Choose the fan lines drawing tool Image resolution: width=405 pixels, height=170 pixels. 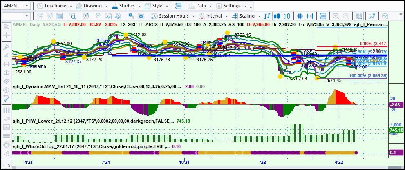pos(6,55)
